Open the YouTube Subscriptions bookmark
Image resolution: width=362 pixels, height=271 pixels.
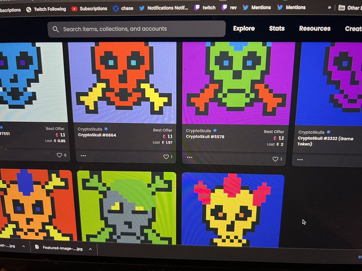(x=89, y=9)
